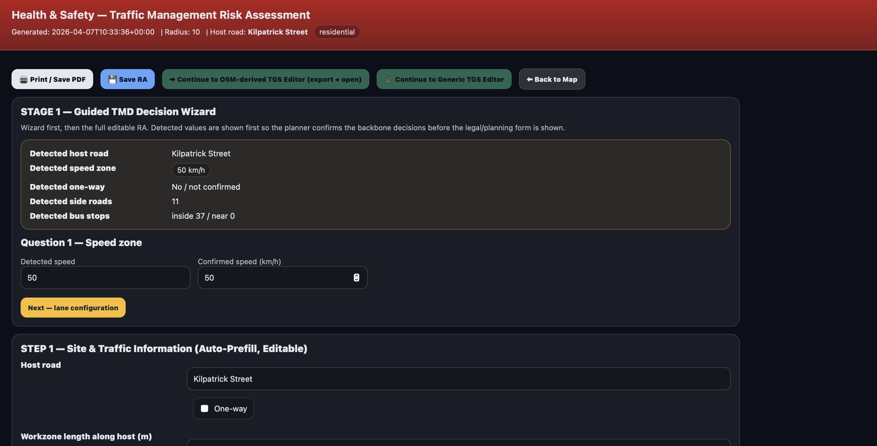Screen dimensions: 877x446
Task: Click the 'inside 37 / near 0' bus stops value
Action: (203, 216)
